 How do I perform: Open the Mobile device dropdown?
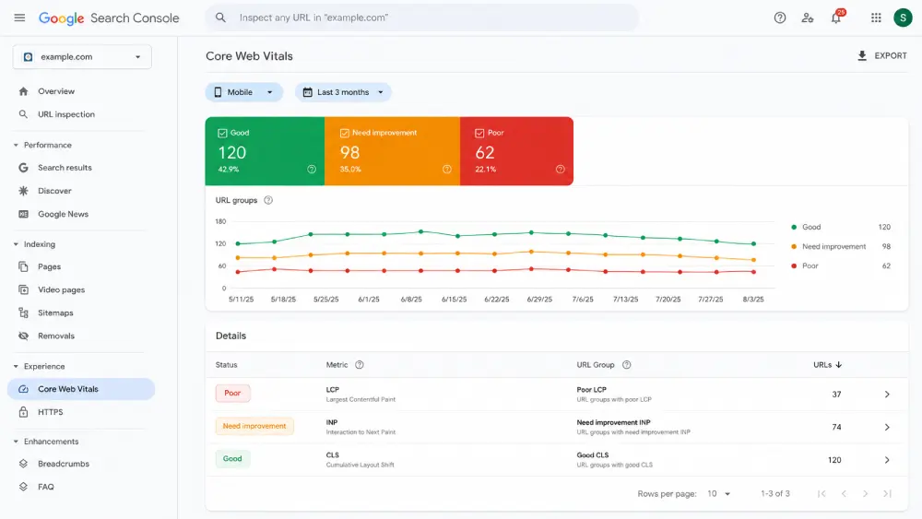coord(244,92)
